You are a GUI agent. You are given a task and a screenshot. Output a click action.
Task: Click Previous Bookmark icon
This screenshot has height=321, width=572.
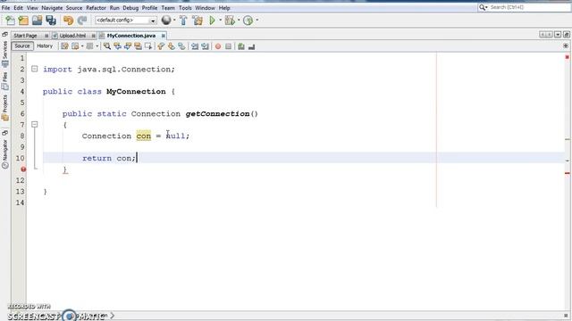[161, 46]
